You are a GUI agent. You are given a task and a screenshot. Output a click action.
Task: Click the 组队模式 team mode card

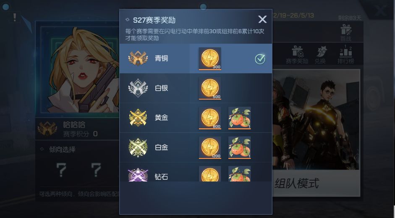316,133
